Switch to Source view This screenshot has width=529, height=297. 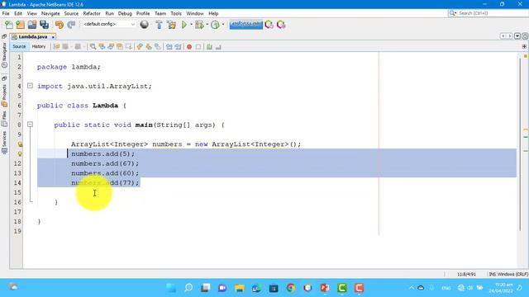[19, 46]
